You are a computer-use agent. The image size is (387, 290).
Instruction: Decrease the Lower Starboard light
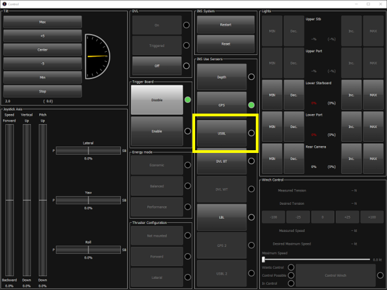click(x=294, y=96)
